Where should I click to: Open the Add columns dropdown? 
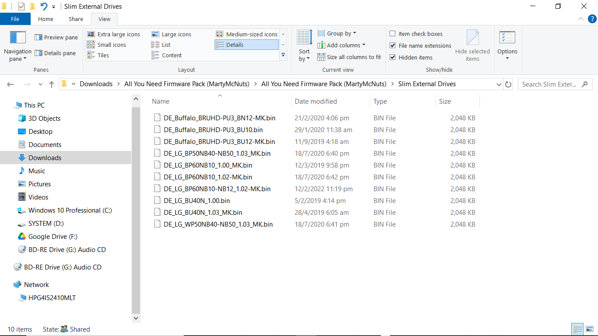click(341, 45)
